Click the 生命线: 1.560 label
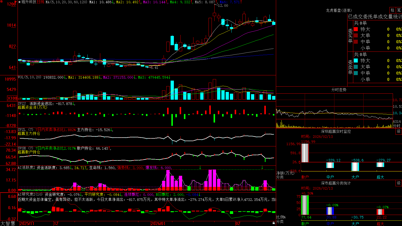 102,168
